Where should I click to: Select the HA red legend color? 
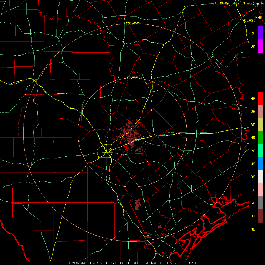260,98
